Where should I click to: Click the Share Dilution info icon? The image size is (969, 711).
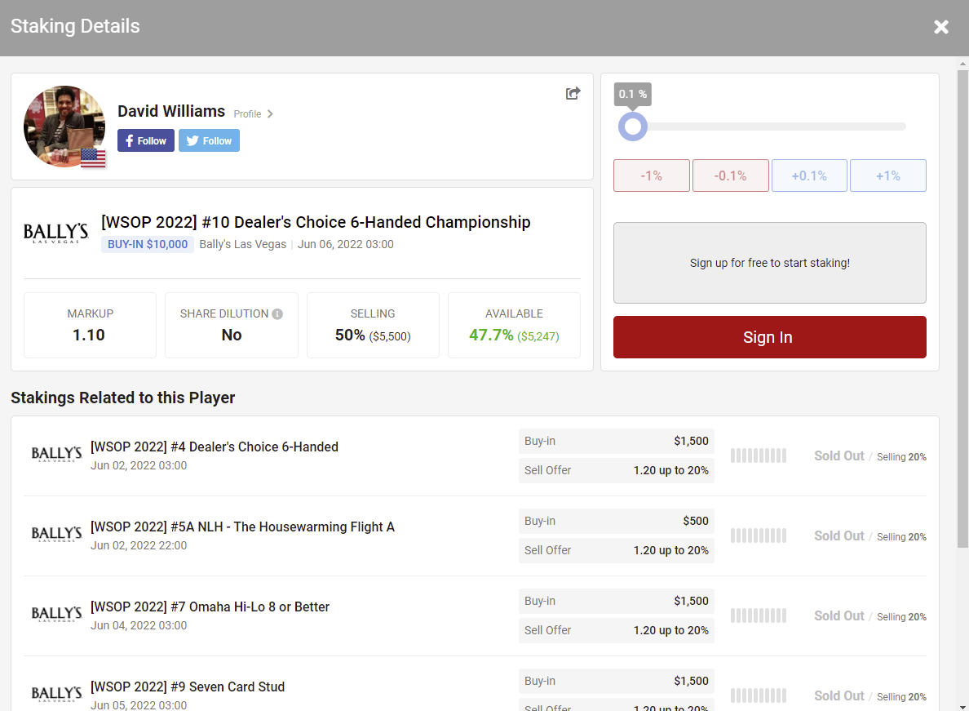pyautogui.click(x=277, y=314)
